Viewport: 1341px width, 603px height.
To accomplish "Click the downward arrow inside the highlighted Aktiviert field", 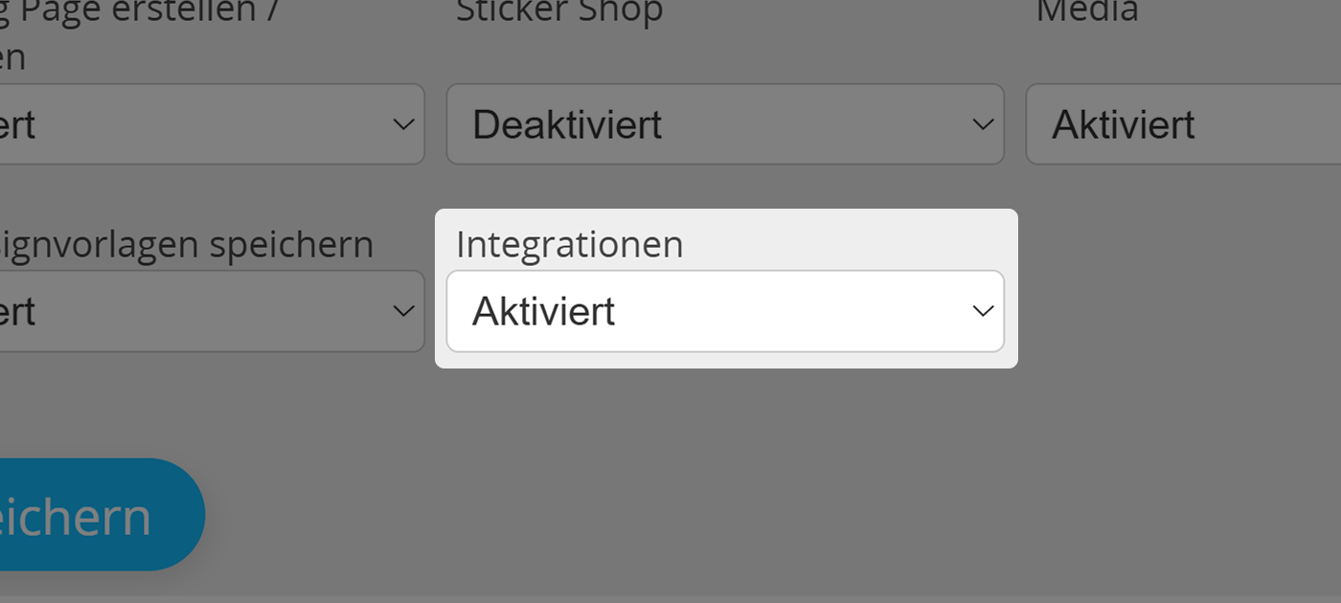I will [x=980, y=310].
